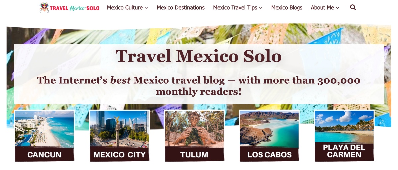
Task: Open the PLAYA DEL CARMEN label banner
Action: 344,152
